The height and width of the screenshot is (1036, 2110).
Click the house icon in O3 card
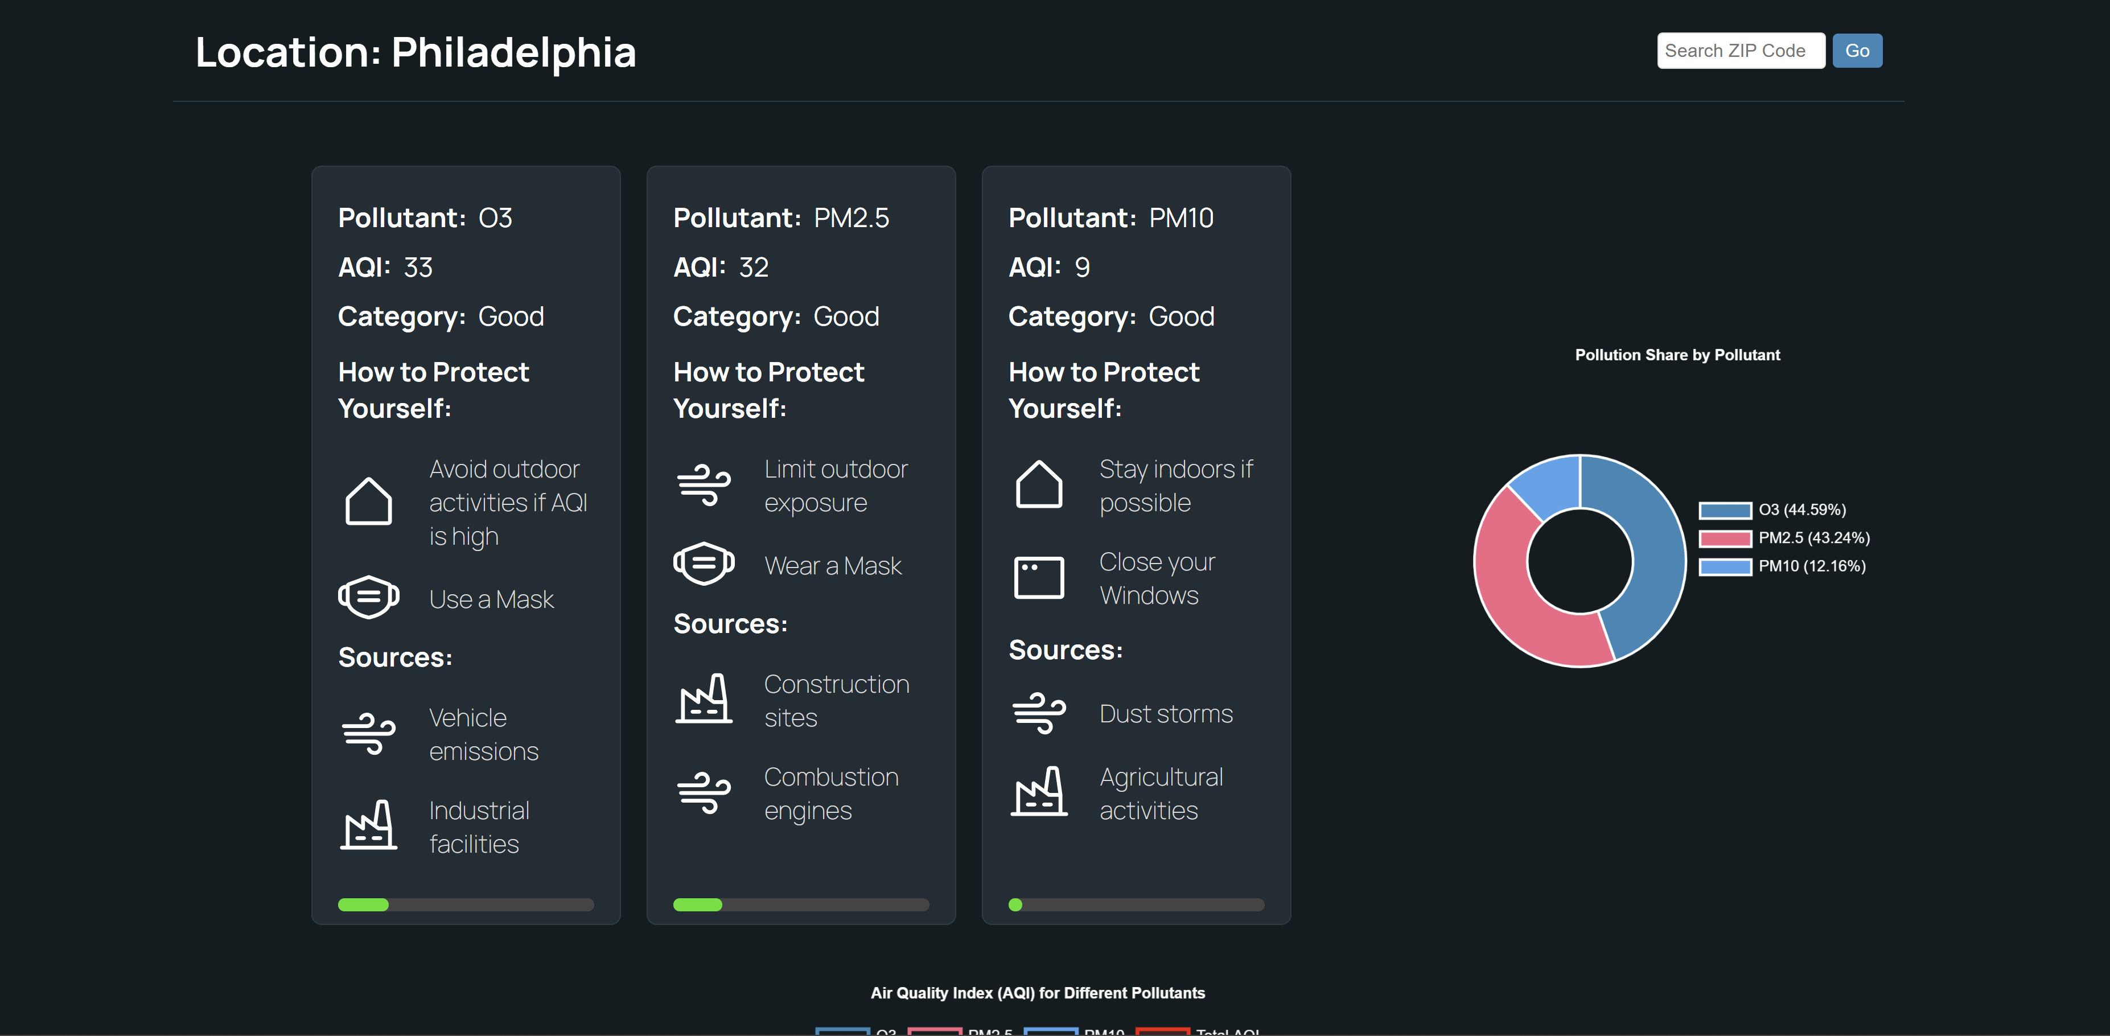(x=369, y=502)
